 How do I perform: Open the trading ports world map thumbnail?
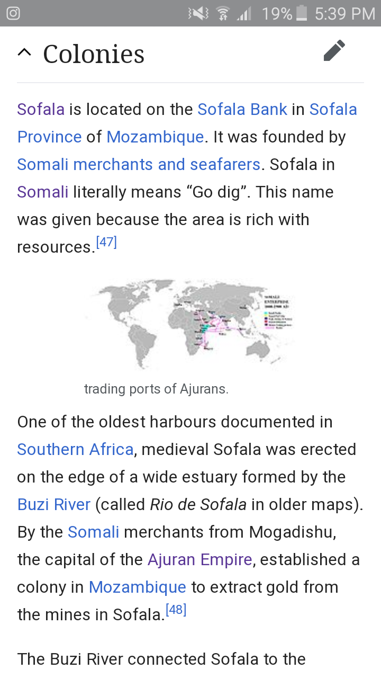pos(190,324)
